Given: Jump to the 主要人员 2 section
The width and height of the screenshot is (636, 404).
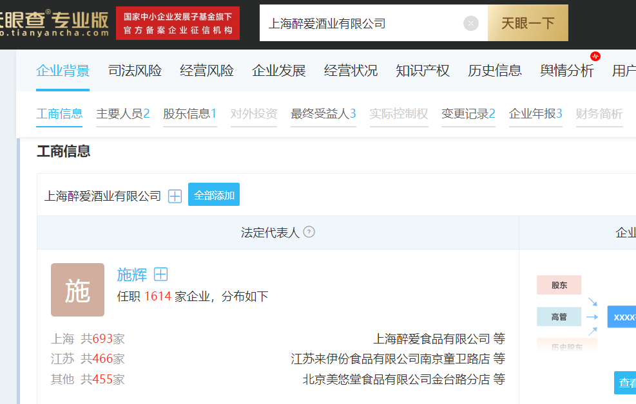Looking at the screenshot, I should [123, 114].
